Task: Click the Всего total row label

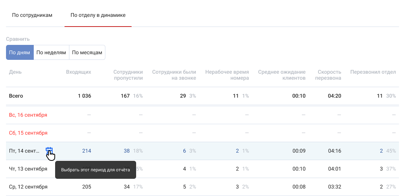Action: coord(16,96)
